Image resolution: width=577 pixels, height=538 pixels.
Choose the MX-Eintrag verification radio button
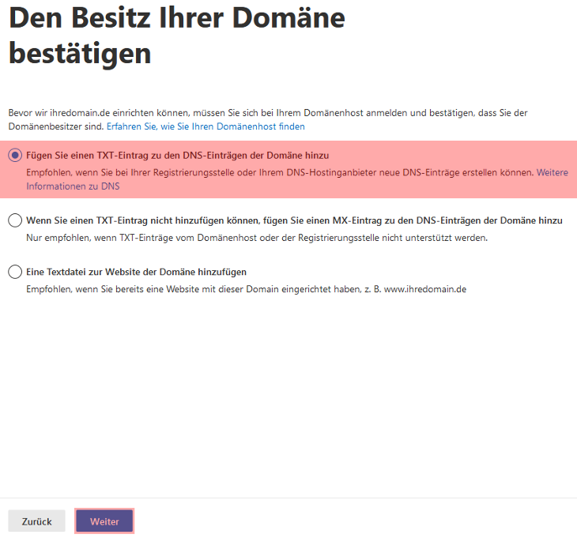[15, 220]
